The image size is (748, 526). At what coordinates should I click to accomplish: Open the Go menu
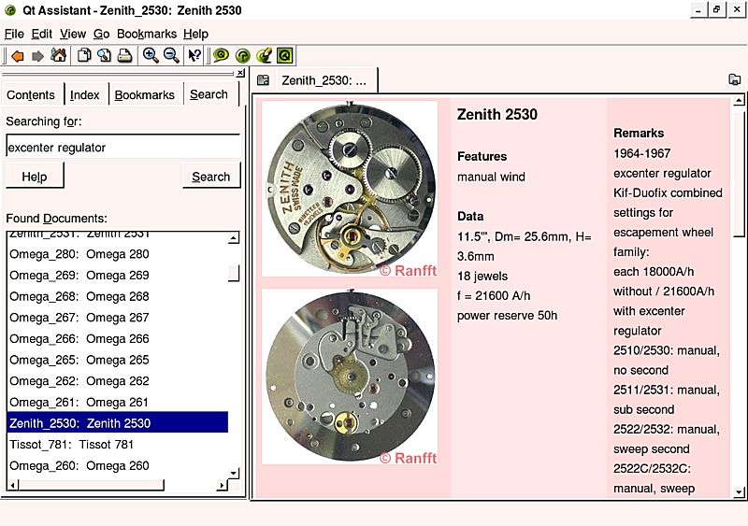click(x=101, y=34)
